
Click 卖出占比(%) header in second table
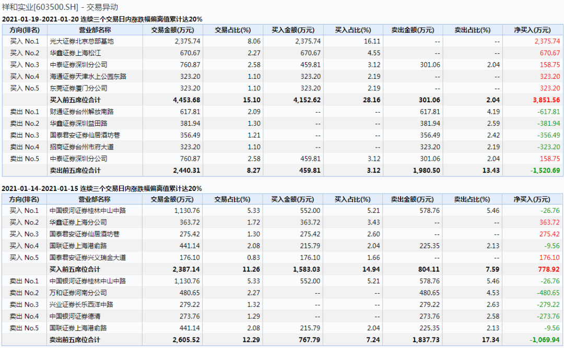[x=472, y=199]
